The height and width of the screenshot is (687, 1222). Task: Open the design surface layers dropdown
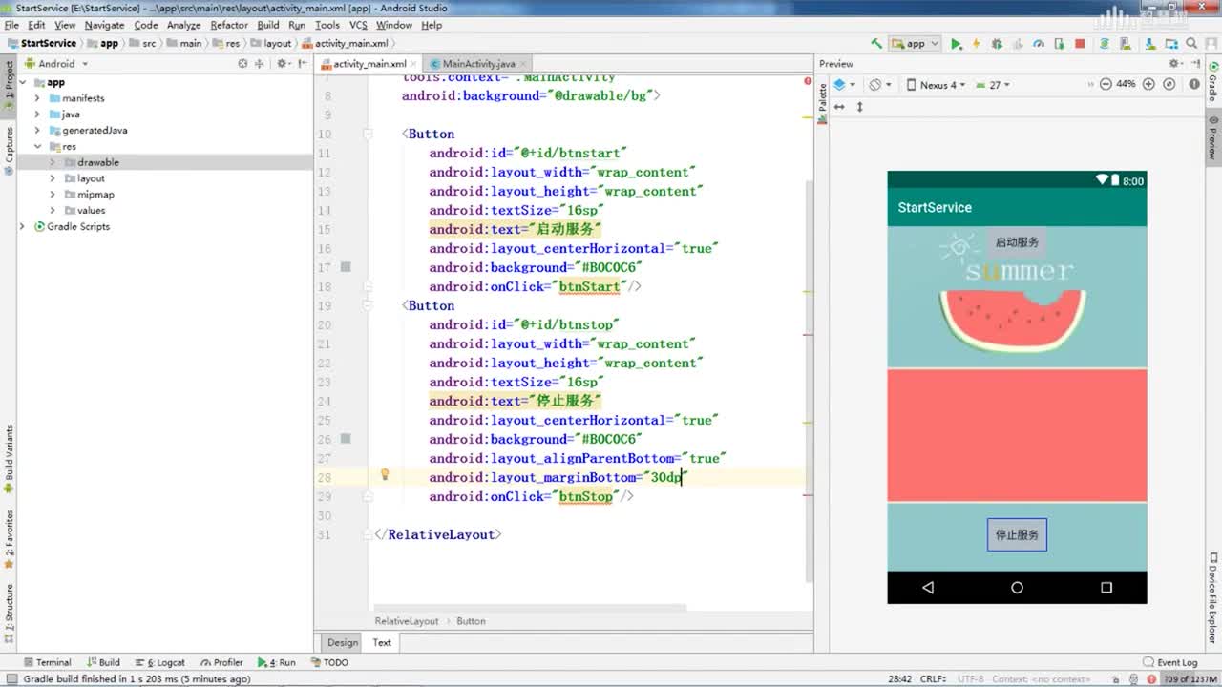pos(844,85)
